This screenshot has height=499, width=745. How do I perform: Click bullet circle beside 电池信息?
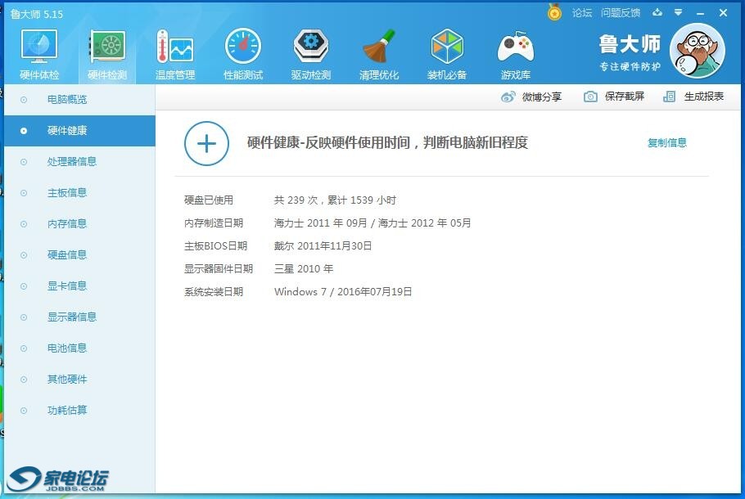(24, 348)
